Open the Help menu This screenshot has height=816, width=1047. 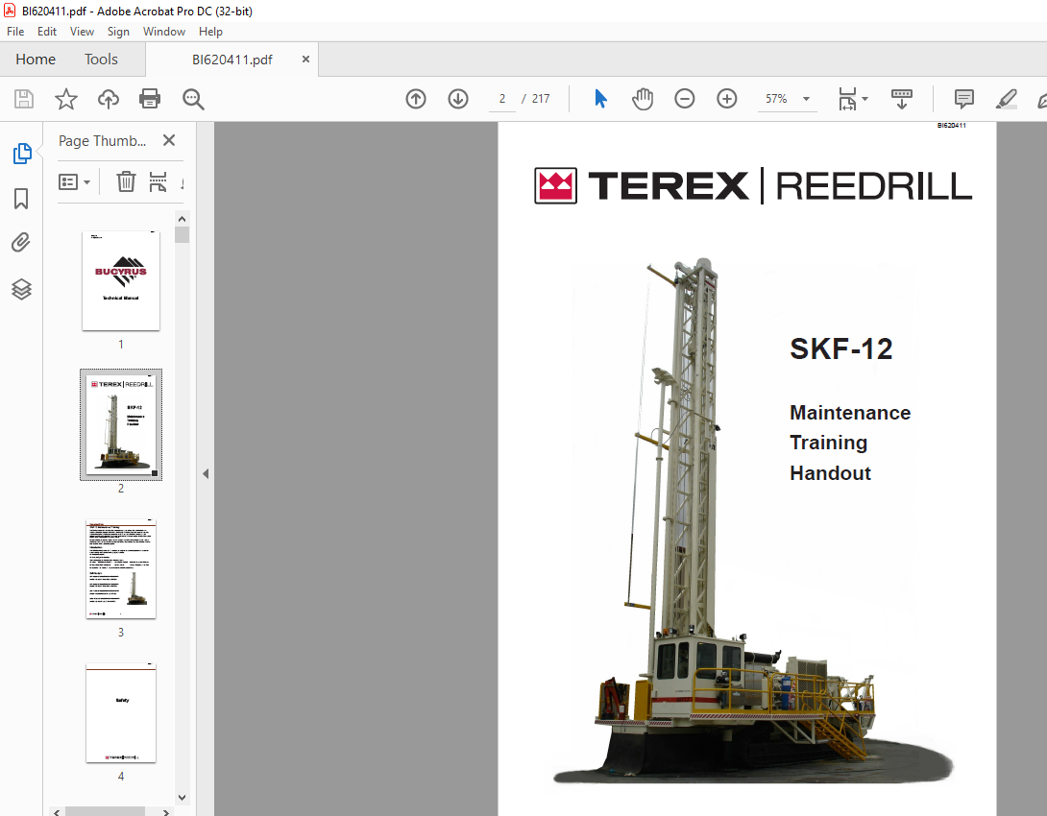[210, 32]
